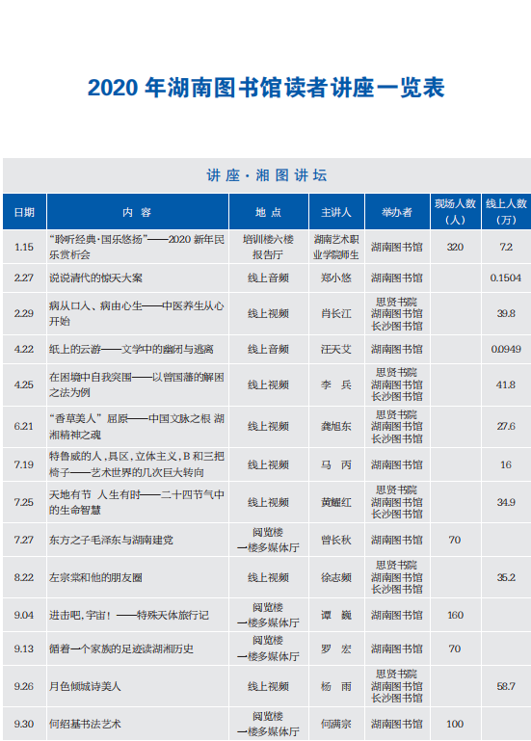Click speaker name 肖长江
Viewport: 531px width, 741px height.
[336, 314]
